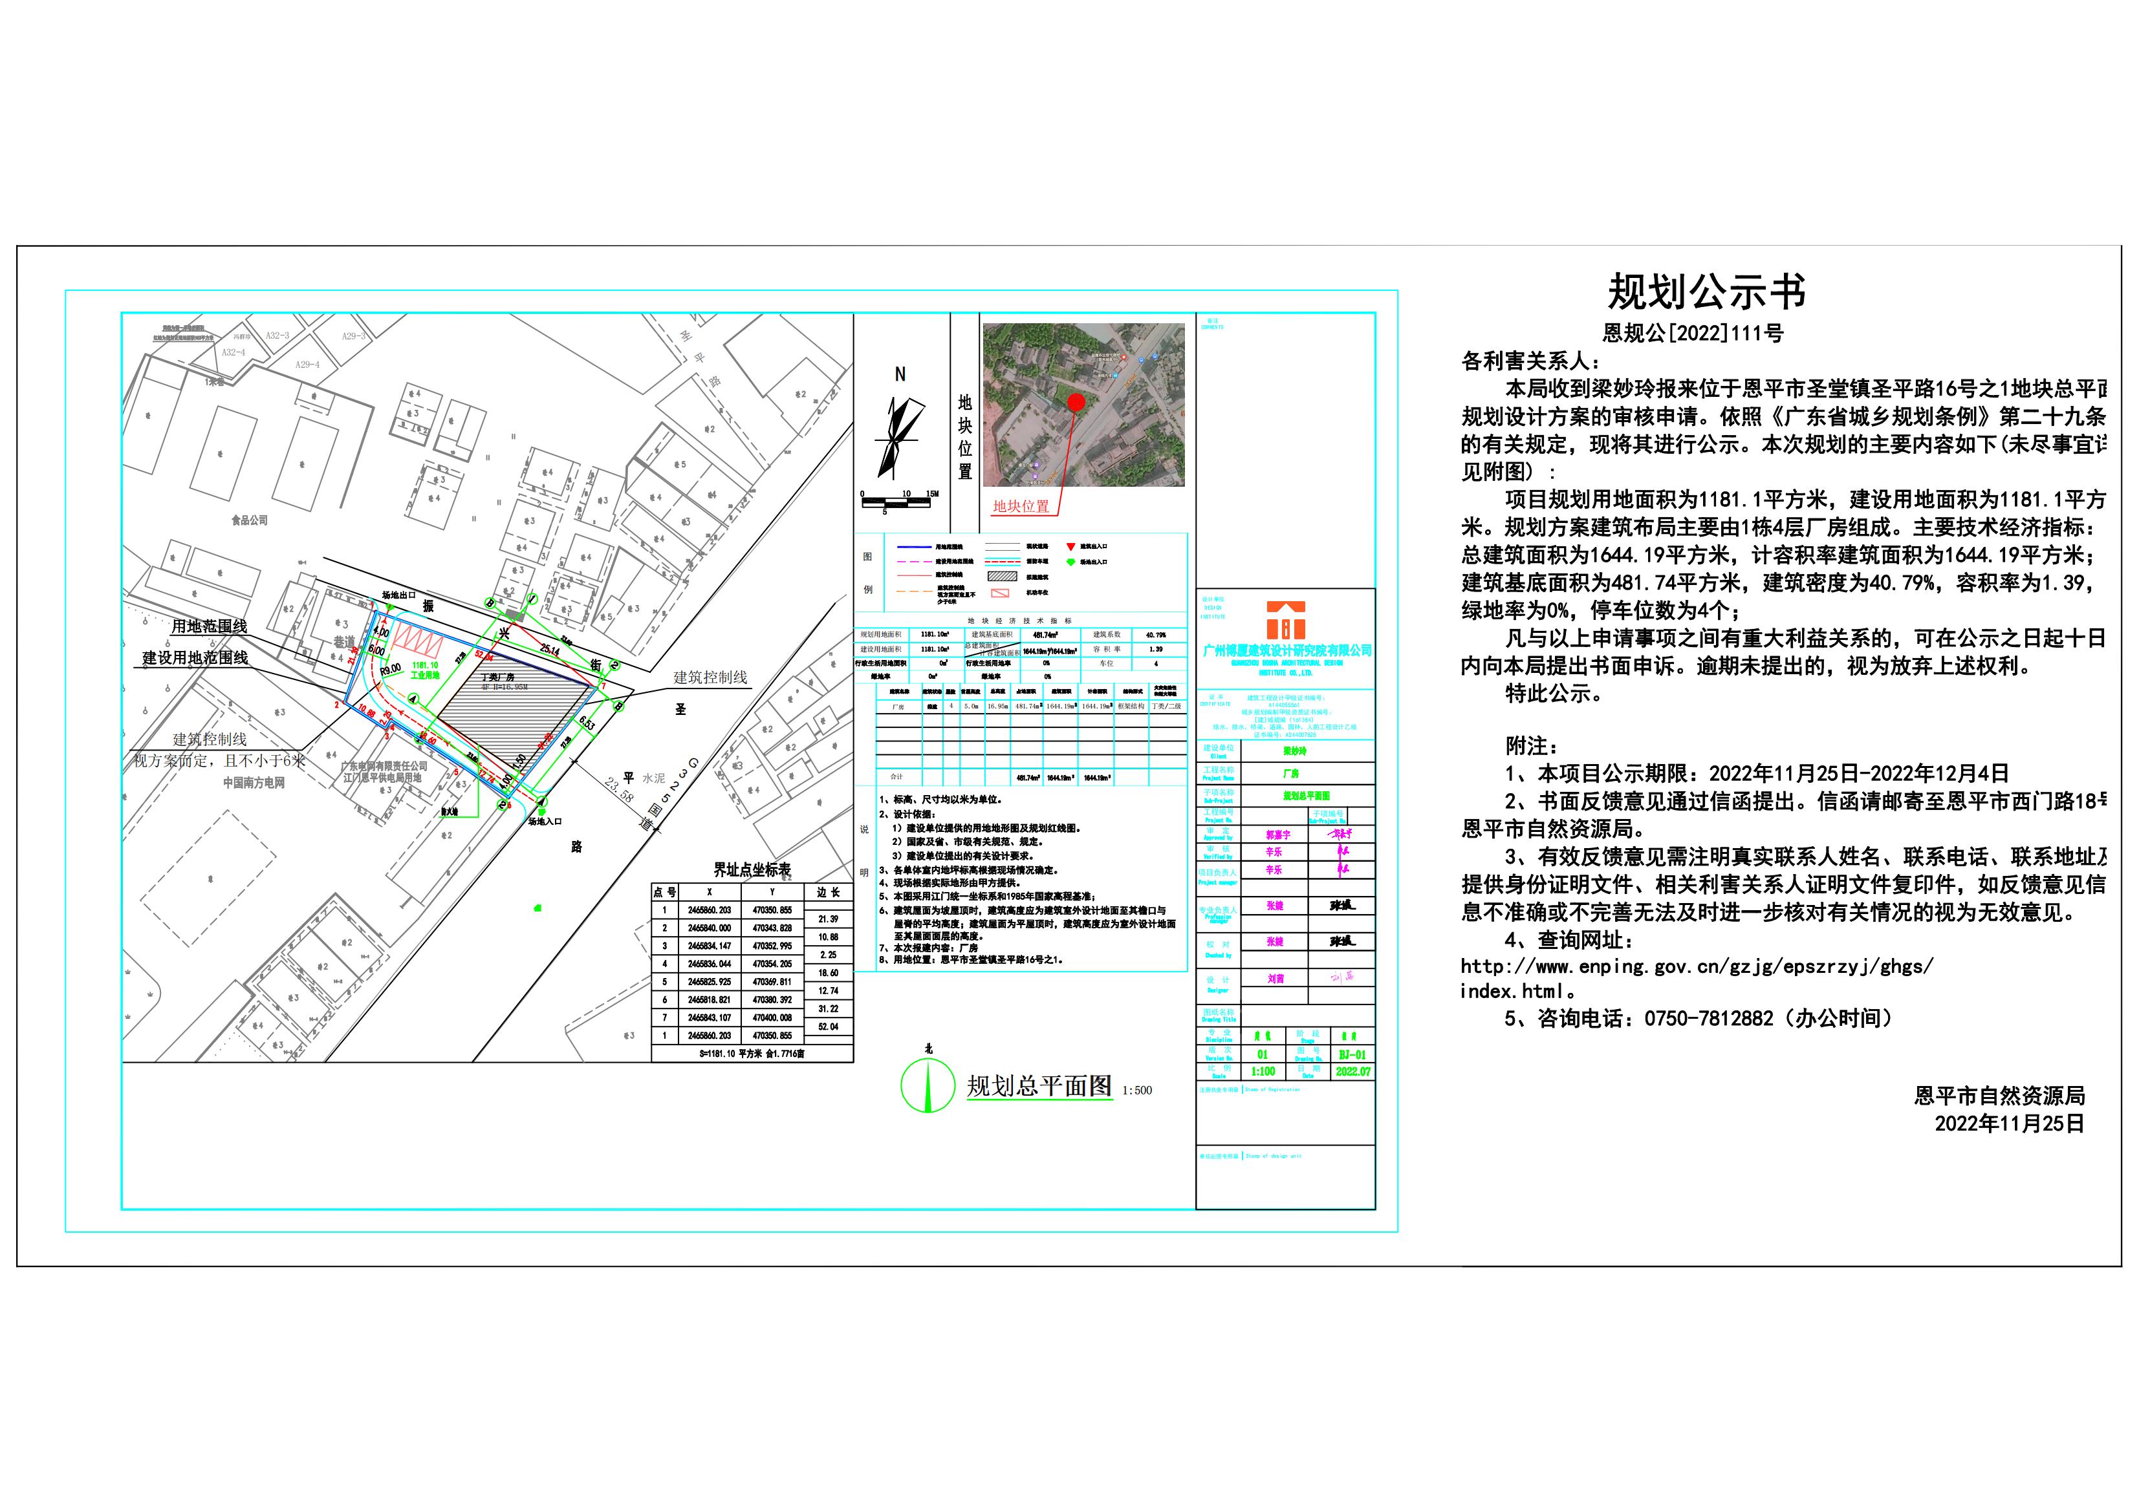This screenshot has width=2139, height=1512.
Task: Click coordinate cell 2465834.147
Action: click(x=710, y=946)
